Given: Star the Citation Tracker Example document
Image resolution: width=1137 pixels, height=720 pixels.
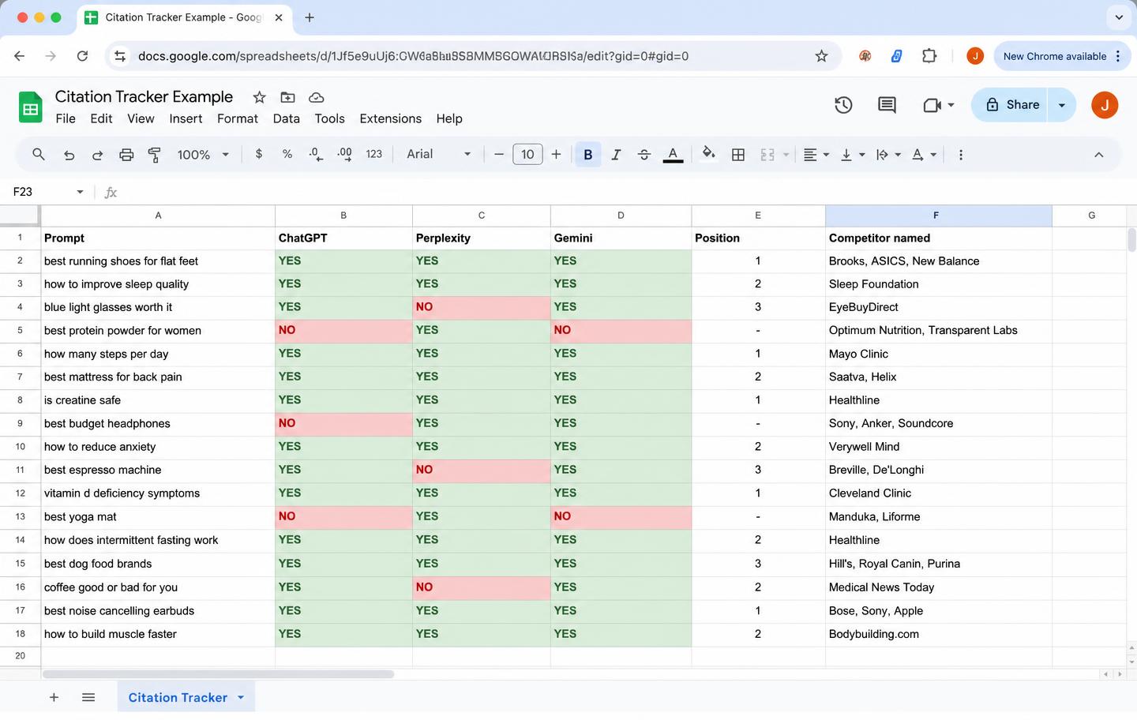Looking at the screenshot, I should click(259, 97).
